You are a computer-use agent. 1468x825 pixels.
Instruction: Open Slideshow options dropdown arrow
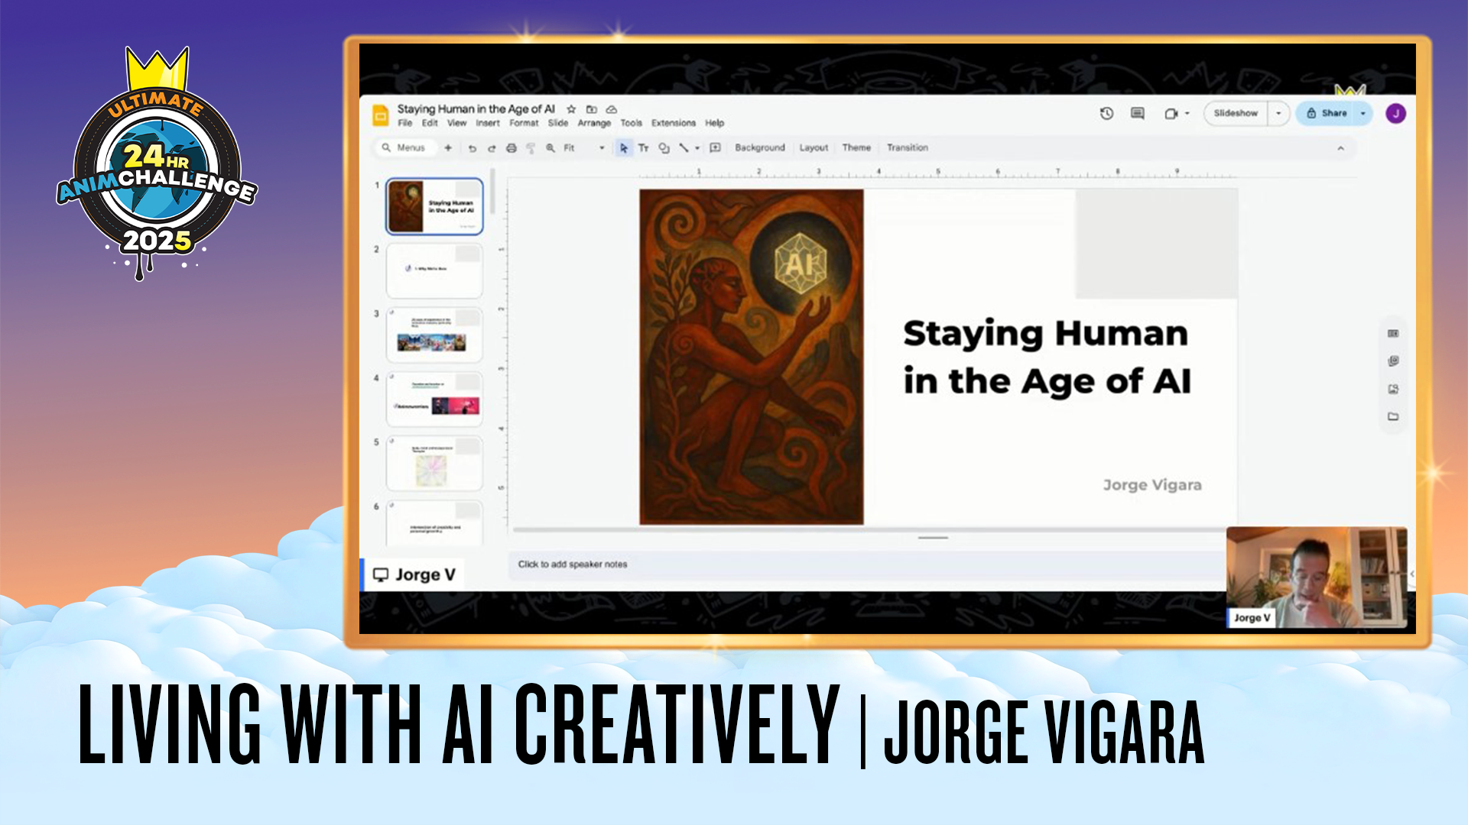(1278, 113)
